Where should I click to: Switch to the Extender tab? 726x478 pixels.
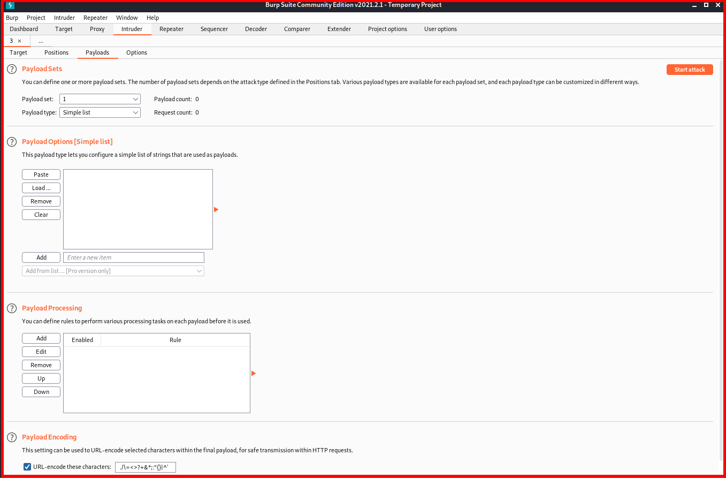pos(339,29)
